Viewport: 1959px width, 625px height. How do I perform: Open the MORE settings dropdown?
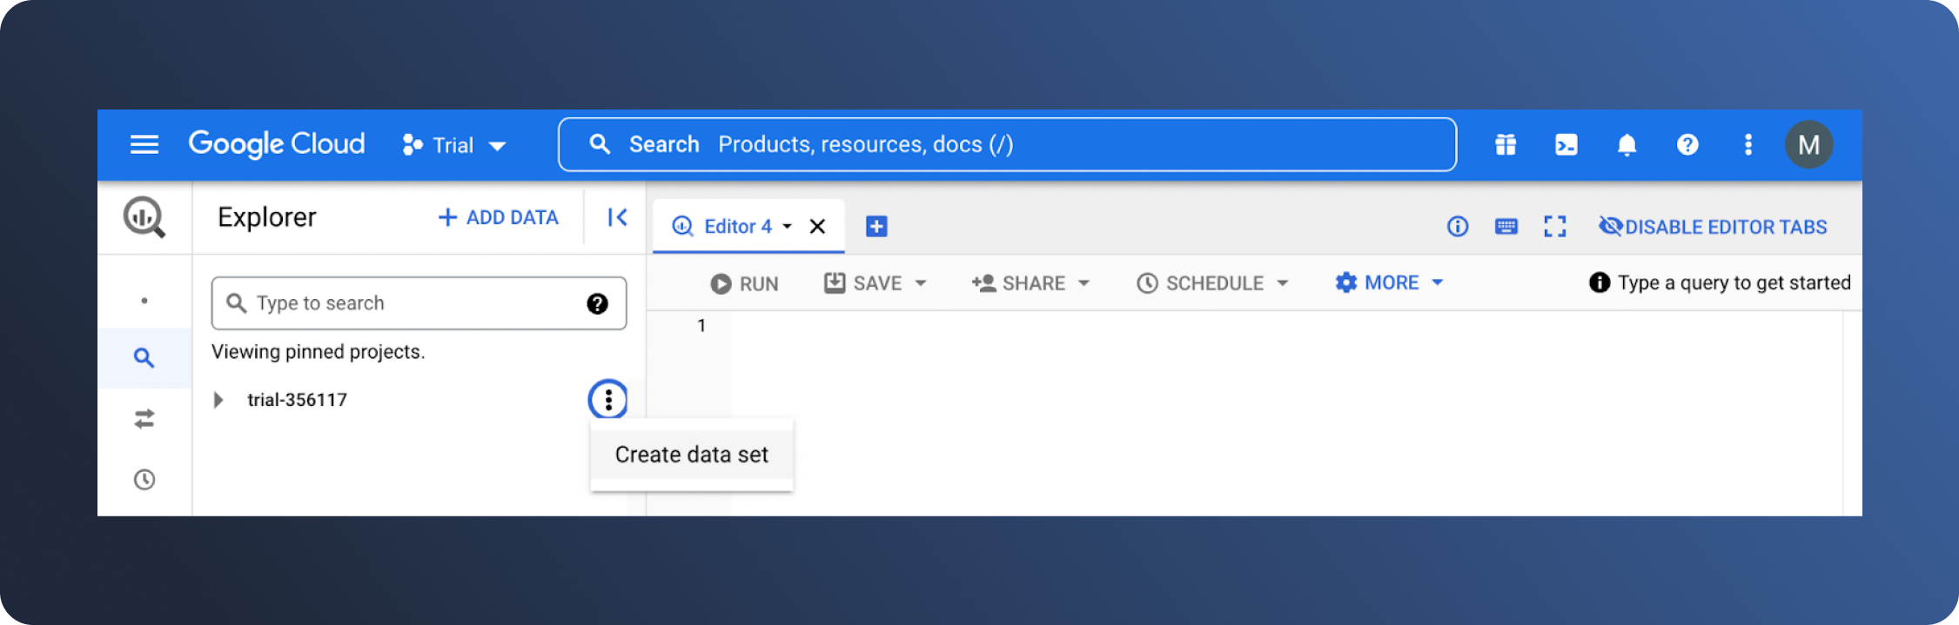1390,283
